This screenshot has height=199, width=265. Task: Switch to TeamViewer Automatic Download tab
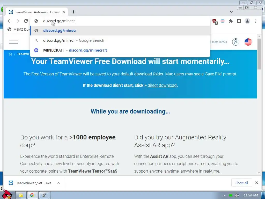[37, 12]
